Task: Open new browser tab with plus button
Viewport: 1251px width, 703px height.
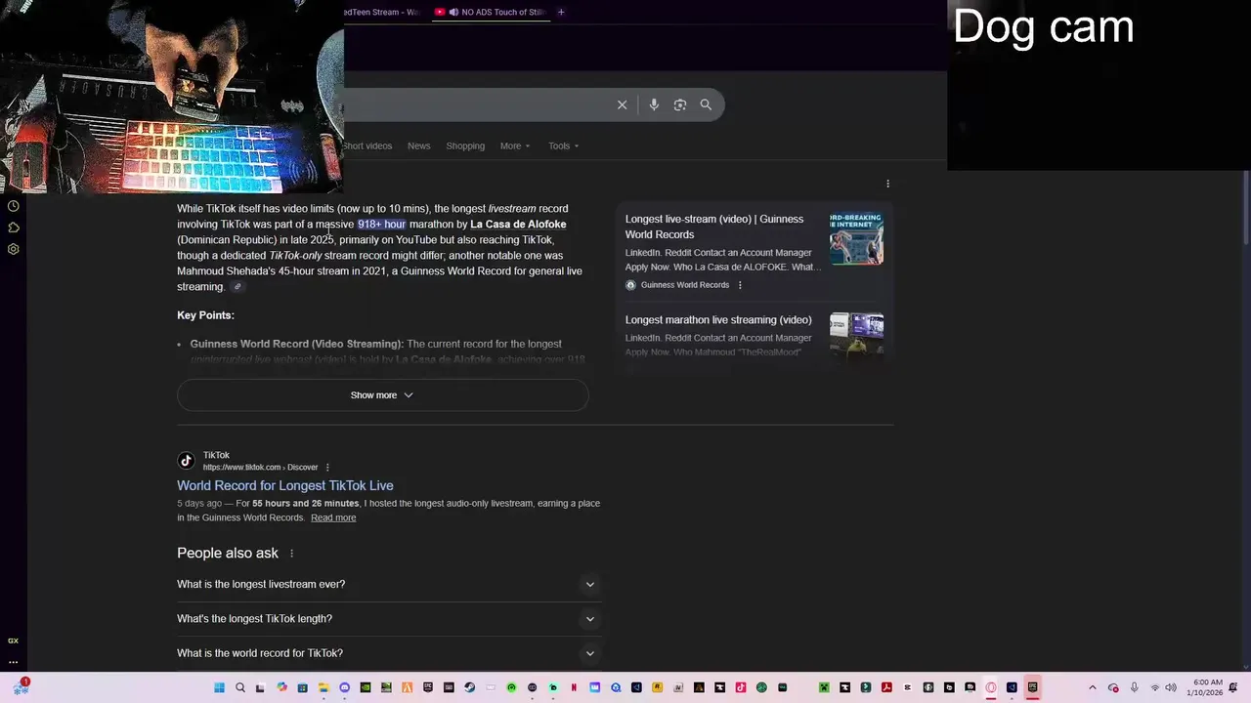Action: [x=561, y=12]
